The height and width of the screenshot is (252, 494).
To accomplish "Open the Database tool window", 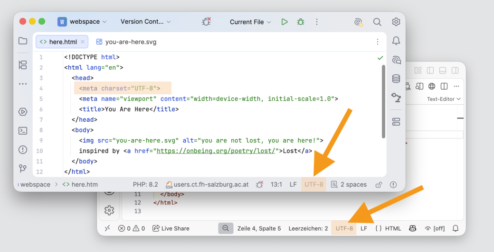I will tap(396, 79).
